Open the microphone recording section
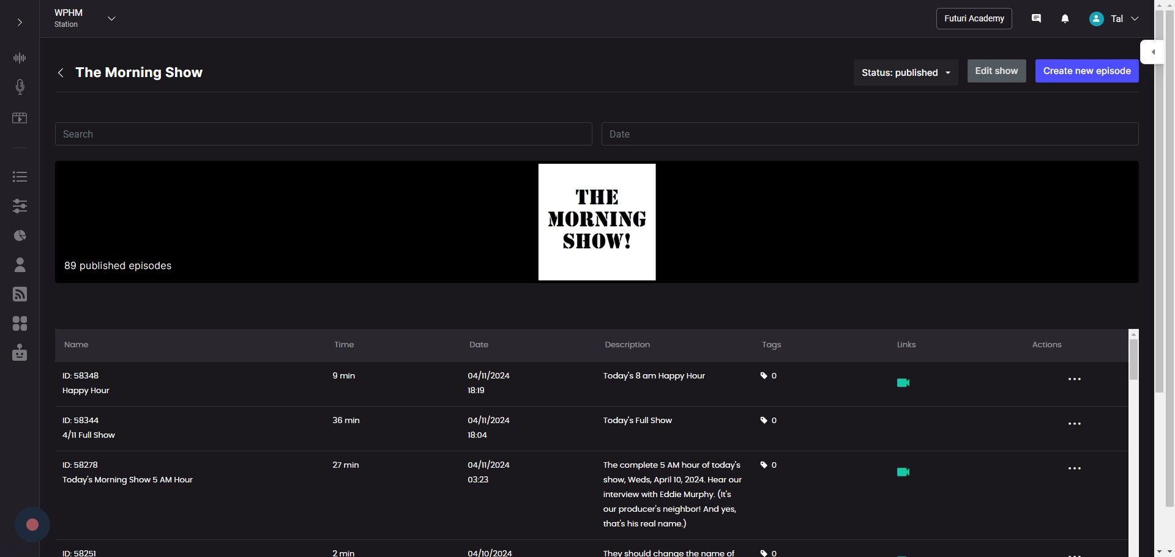This screenshot has height=557, width=1175. pyautogui.click(x=20, y=87)
